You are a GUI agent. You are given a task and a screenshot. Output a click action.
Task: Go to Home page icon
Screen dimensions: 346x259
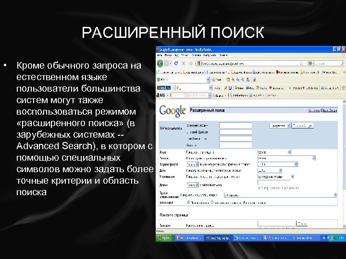click(x=191, y=63)
